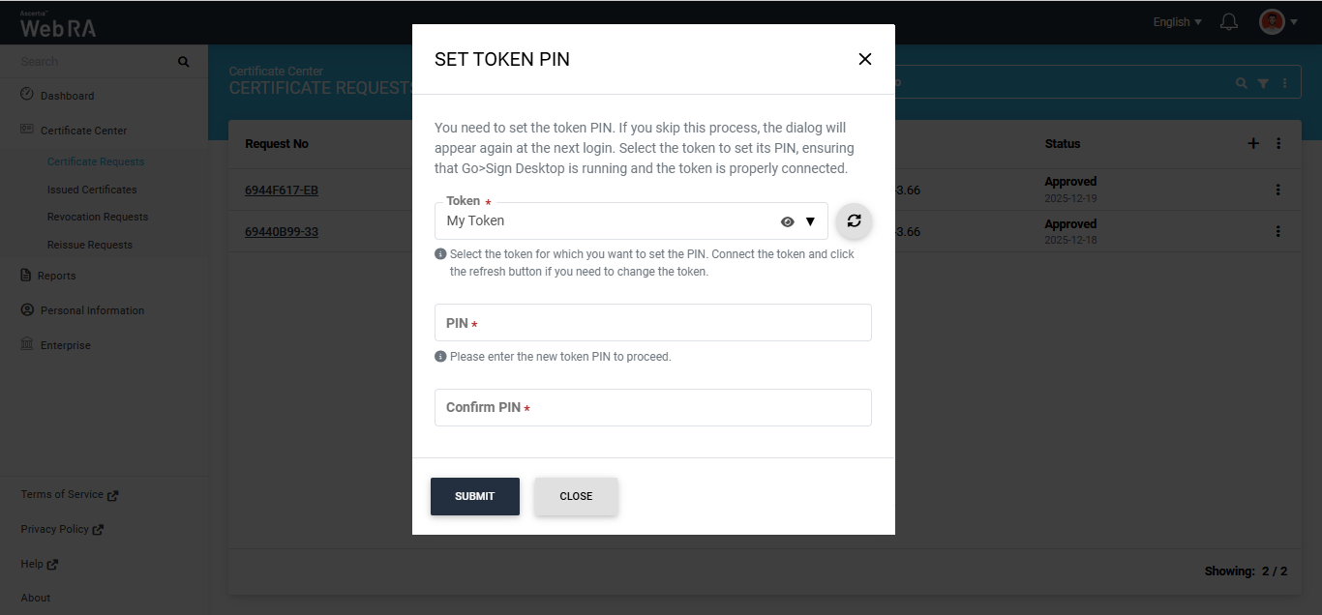Click the sidebar search magnifier icon
This screenshot has height=615, width=1322.
point(184,62)
